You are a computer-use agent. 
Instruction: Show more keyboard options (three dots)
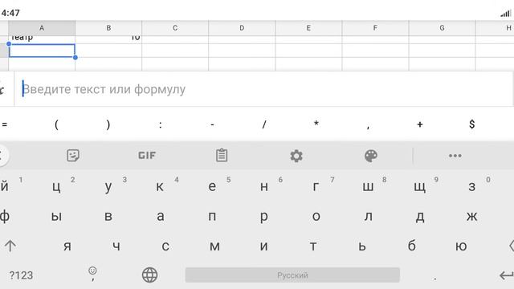[x=455, y=156]
